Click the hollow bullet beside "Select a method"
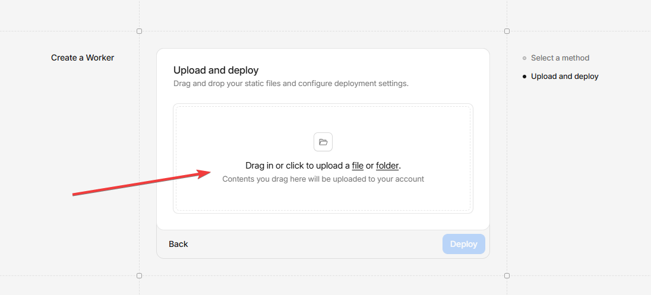Image resolution: width=651 pixels, height=295 pixels. point(524,58)
